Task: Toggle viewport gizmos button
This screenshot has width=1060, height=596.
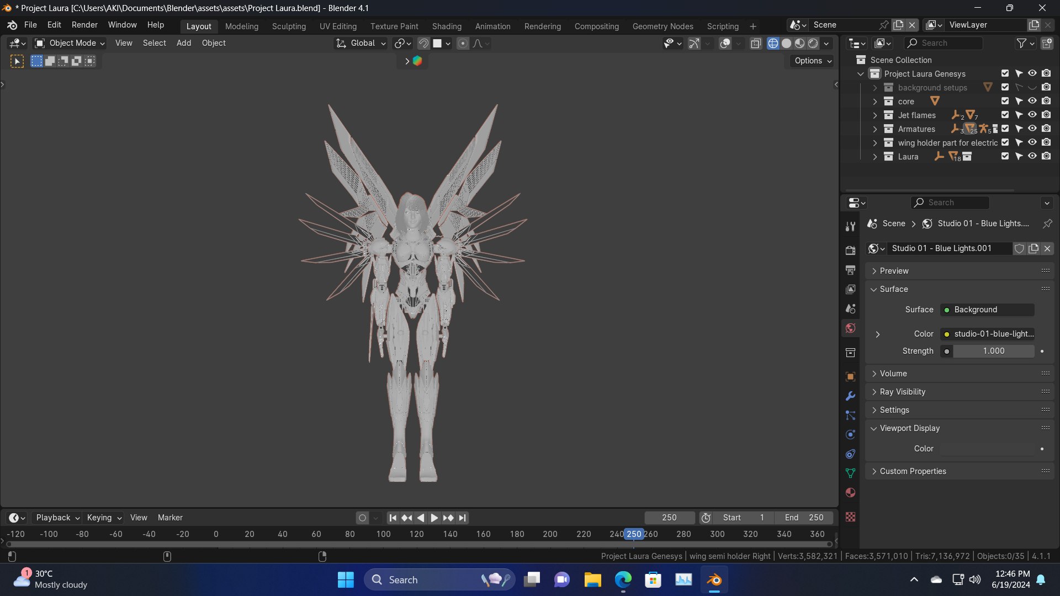Action: (694, 43)
